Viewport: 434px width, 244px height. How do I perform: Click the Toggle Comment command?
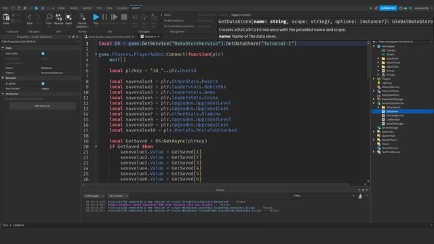click(x=241, y=15)
